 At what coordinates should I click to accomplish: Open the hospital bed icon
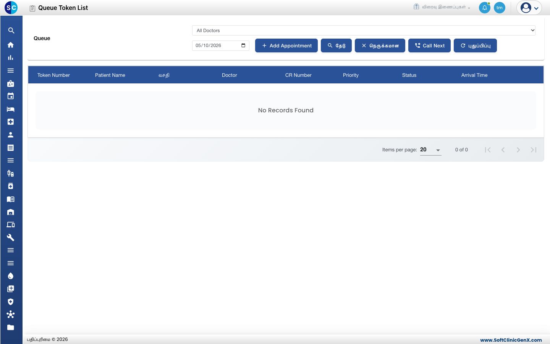11,109
